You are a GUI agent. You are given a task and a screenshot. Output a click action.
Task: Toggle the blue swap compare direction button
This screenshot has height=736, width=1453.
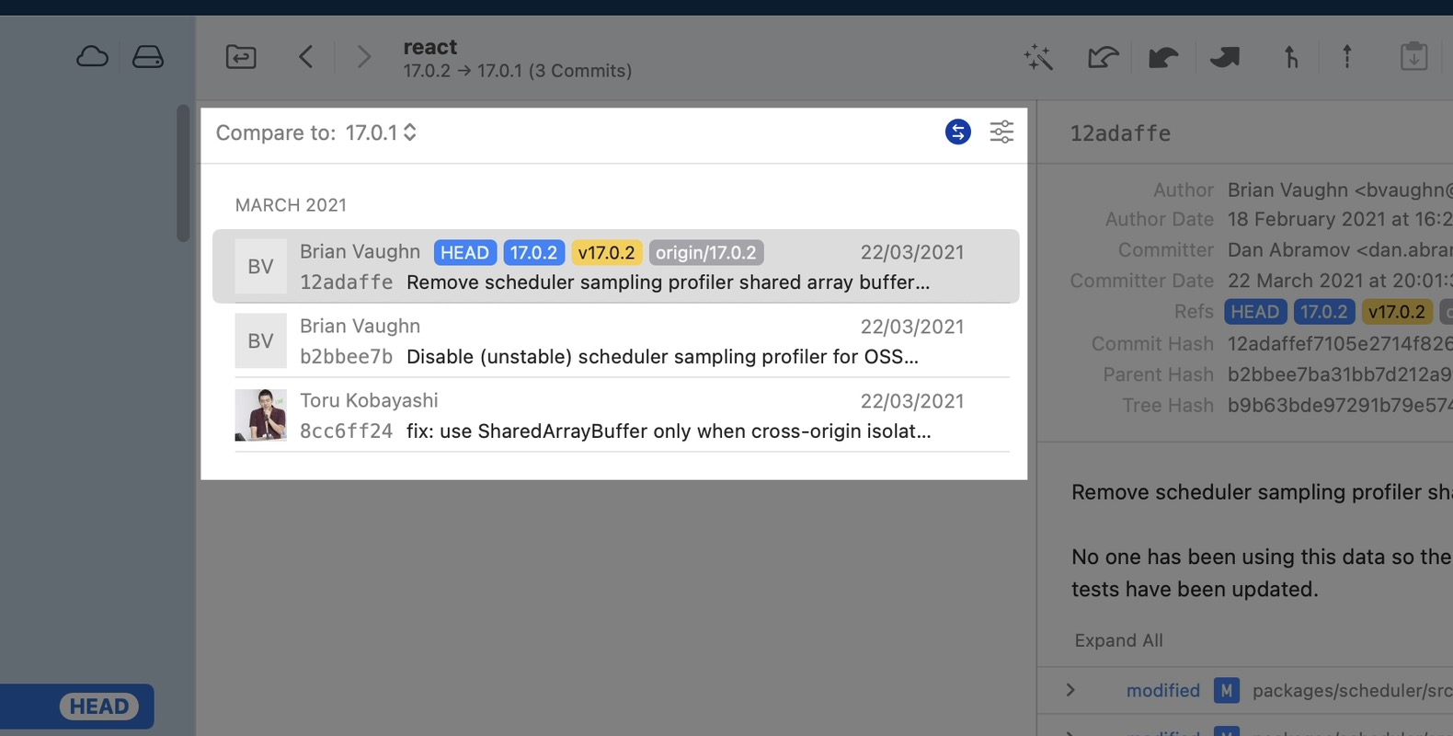(957, 132)
